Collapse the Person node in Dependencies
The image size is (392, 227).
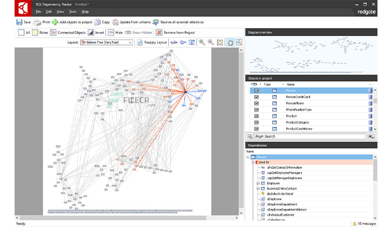pyautogui.click(x=248, y=157)
